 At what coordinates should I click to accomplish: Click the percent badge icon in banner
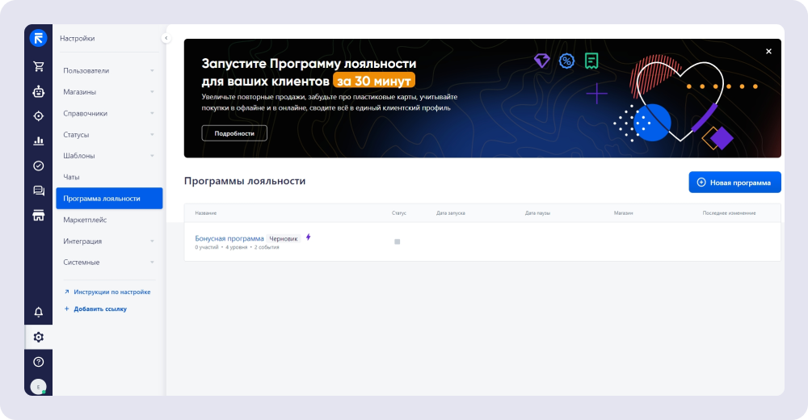(567, 61)
